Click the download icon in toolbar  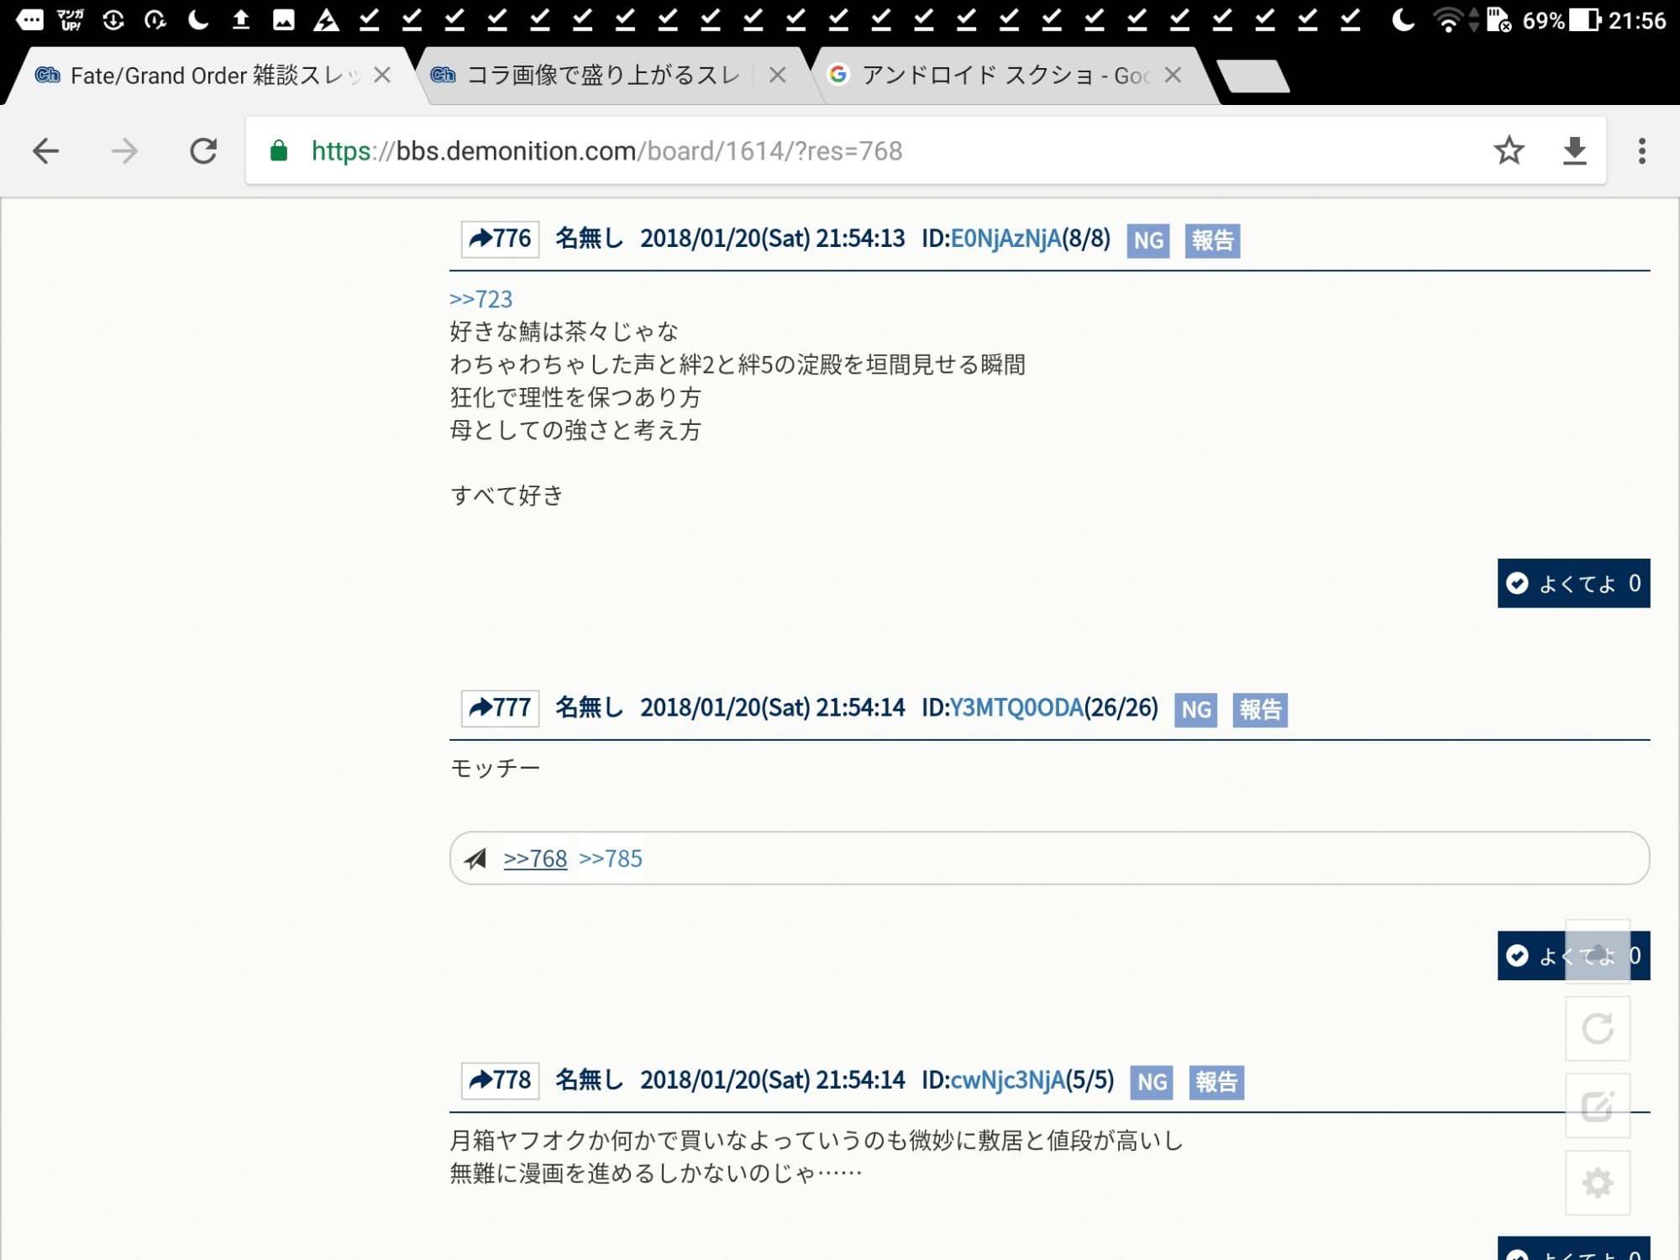[x=1574, y=151]
